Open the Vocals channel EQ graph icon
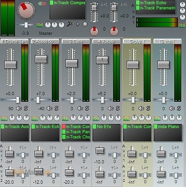Image resolution: width=186 pixels, height=187 pixels. [96, 118]
